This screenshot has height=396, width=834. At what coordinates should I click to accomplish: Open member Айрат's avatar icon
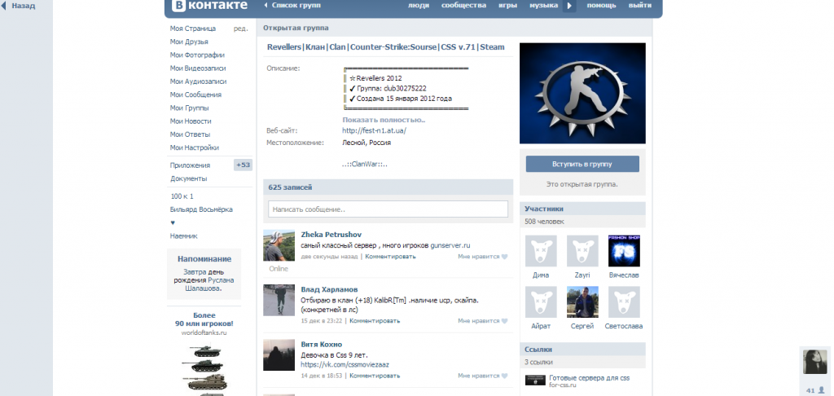[541, 301]
